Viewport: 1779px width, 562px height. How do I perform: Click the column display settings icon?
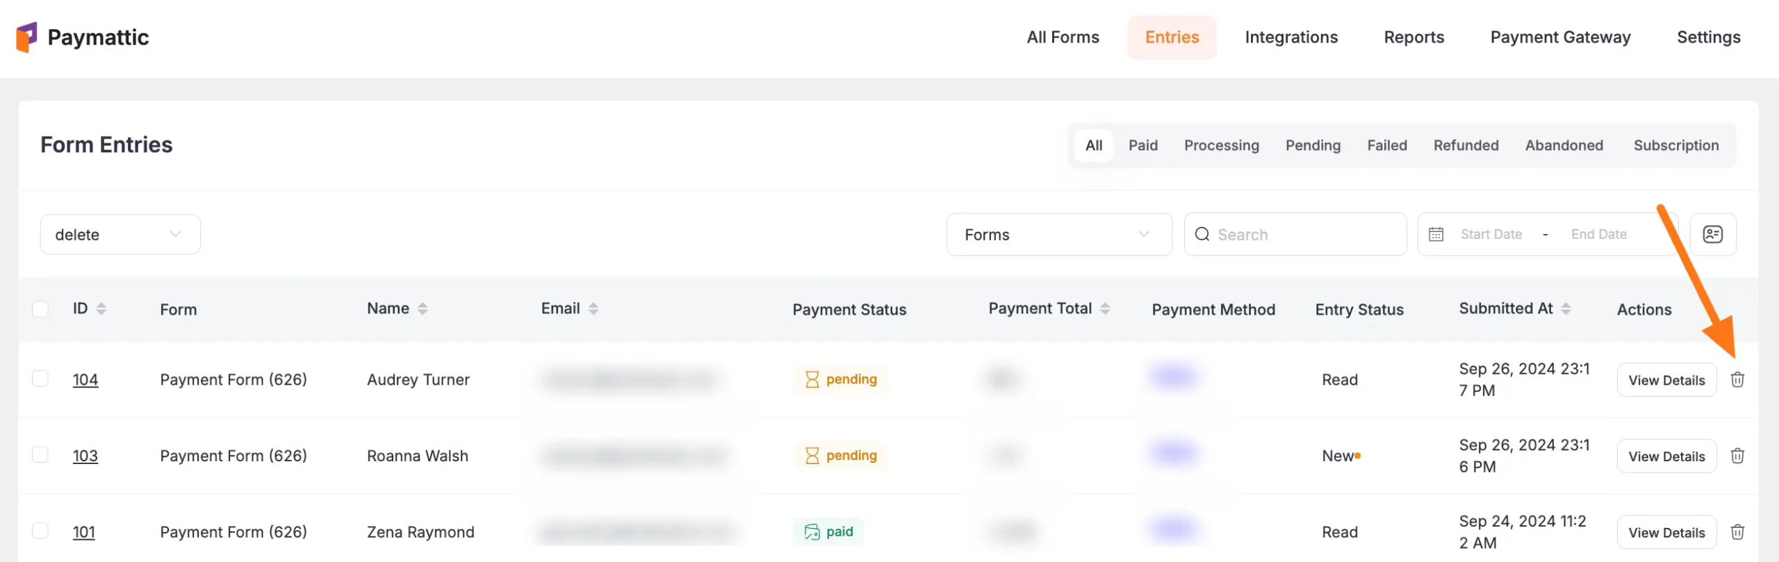(x=1712, y=235)
